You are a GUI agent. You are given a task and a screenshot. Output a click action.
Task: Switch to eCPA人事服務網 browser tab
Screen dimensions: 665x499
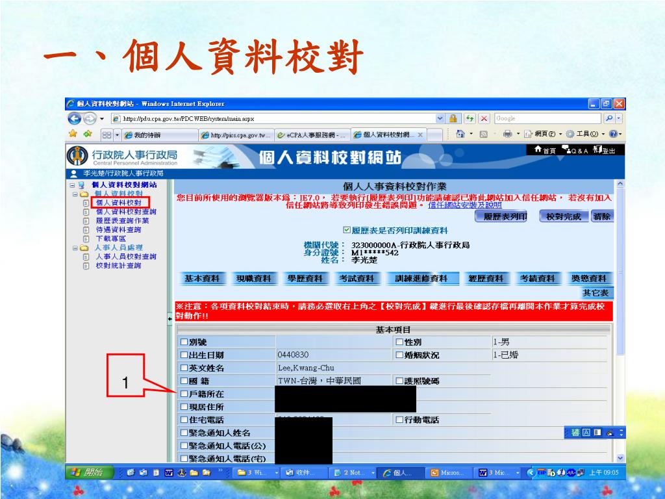coord(312,135)
